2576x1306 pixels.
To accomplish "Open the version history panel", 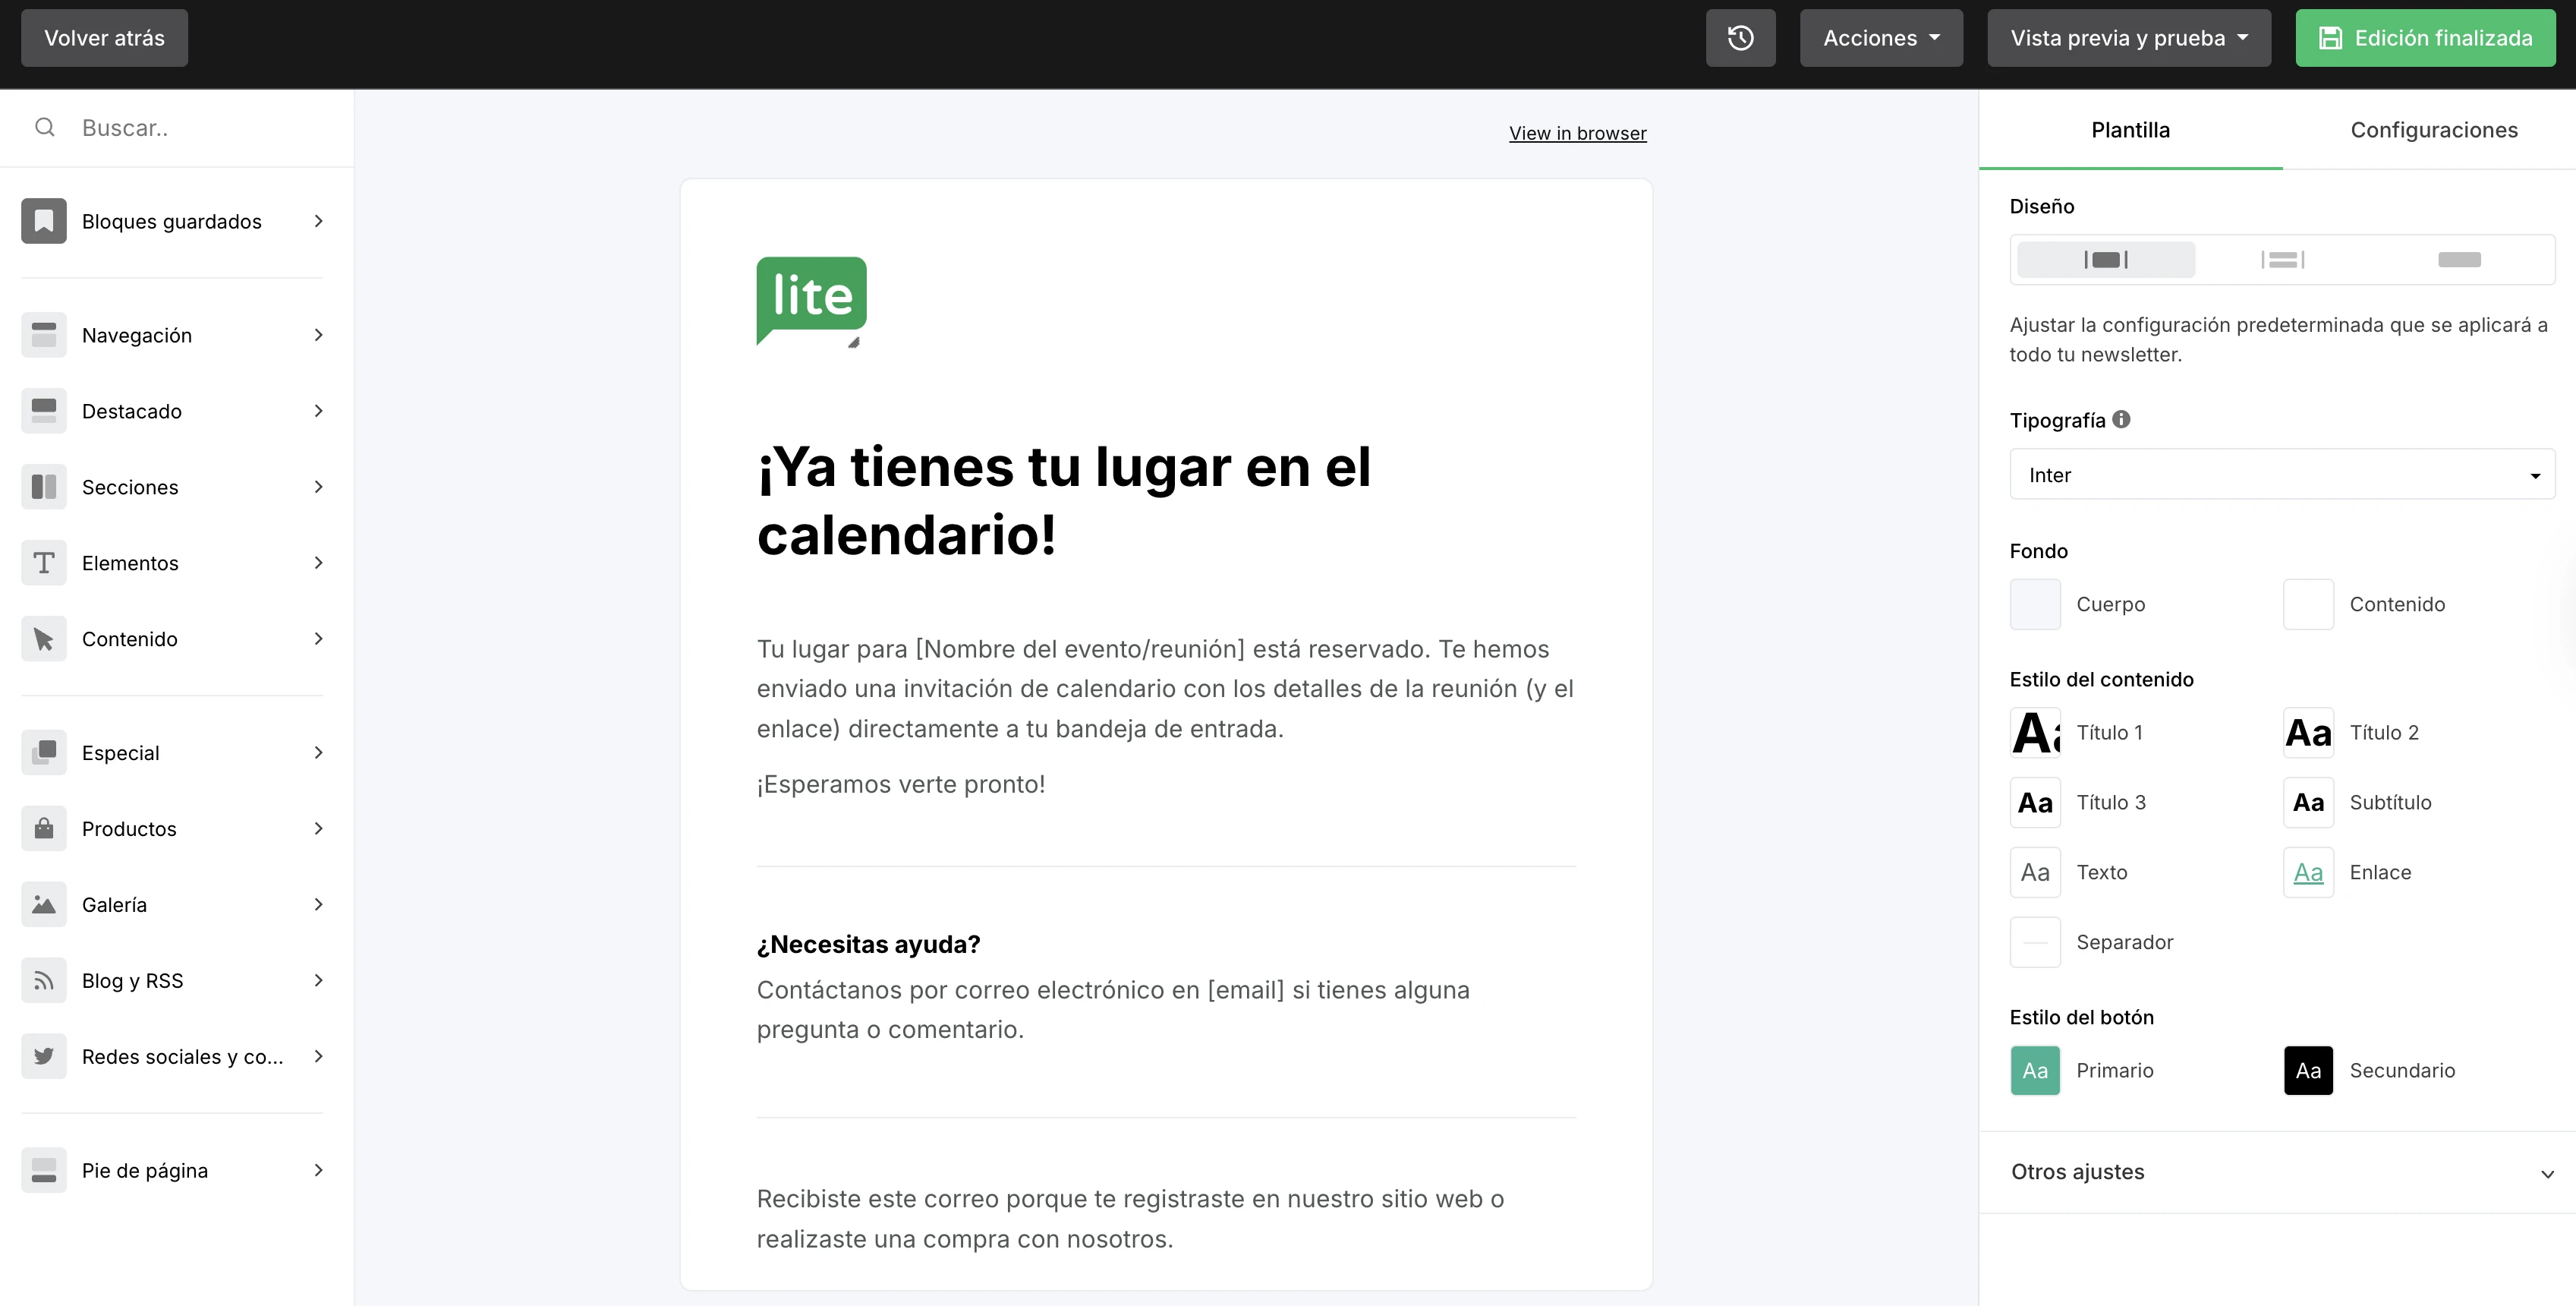I will (1740, 37).
